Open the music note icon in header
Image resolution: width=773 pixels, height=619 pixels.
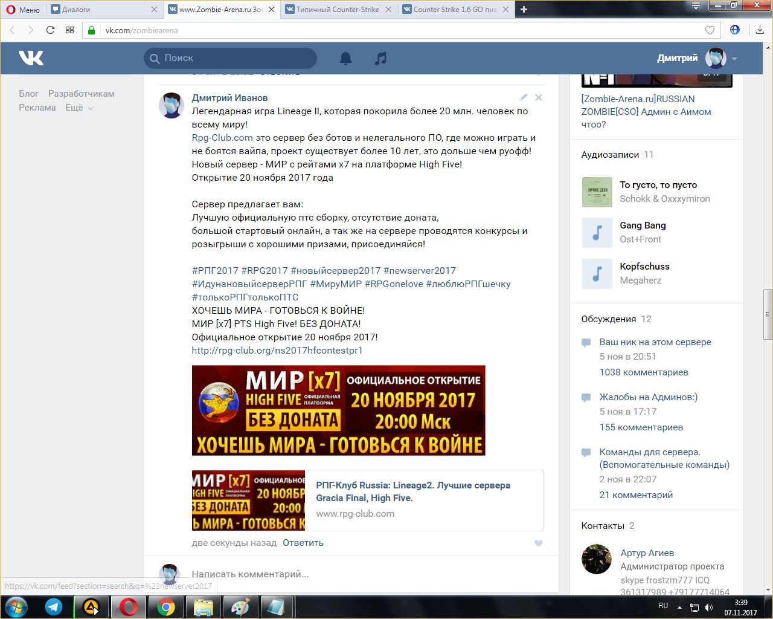[x=380, y=58]
